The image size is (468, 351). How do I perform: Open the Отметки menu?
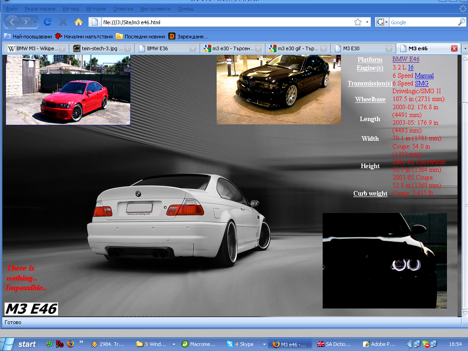pos(123,9)
